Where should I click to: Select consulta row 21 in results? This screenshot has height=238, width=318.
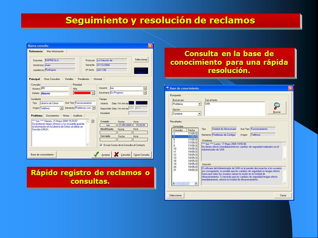click(185, 170)
